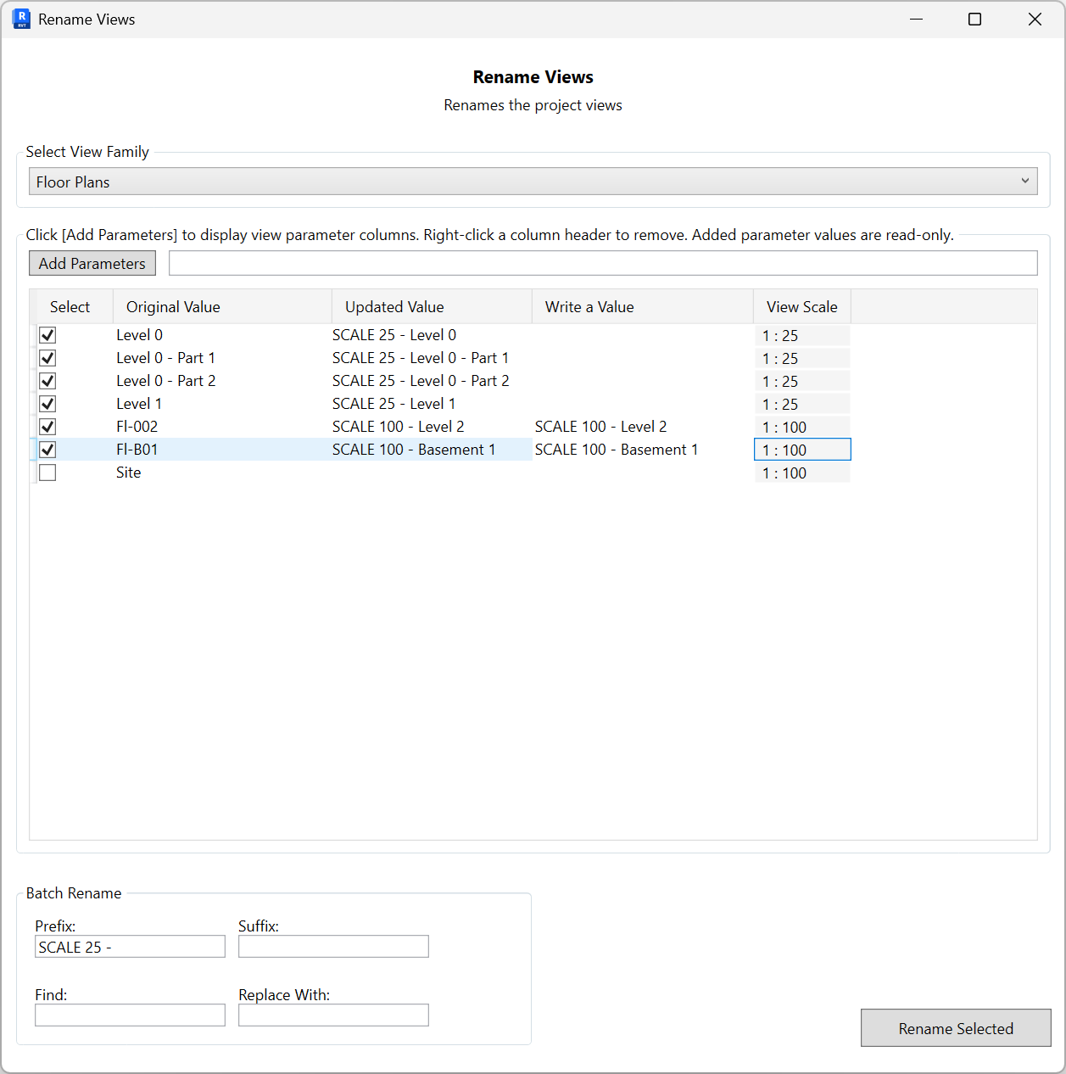Screen dimensions: 1066x1074
Task: Uncheck the Level 0 - Part 2 row
Action: [x=47, y=381]
